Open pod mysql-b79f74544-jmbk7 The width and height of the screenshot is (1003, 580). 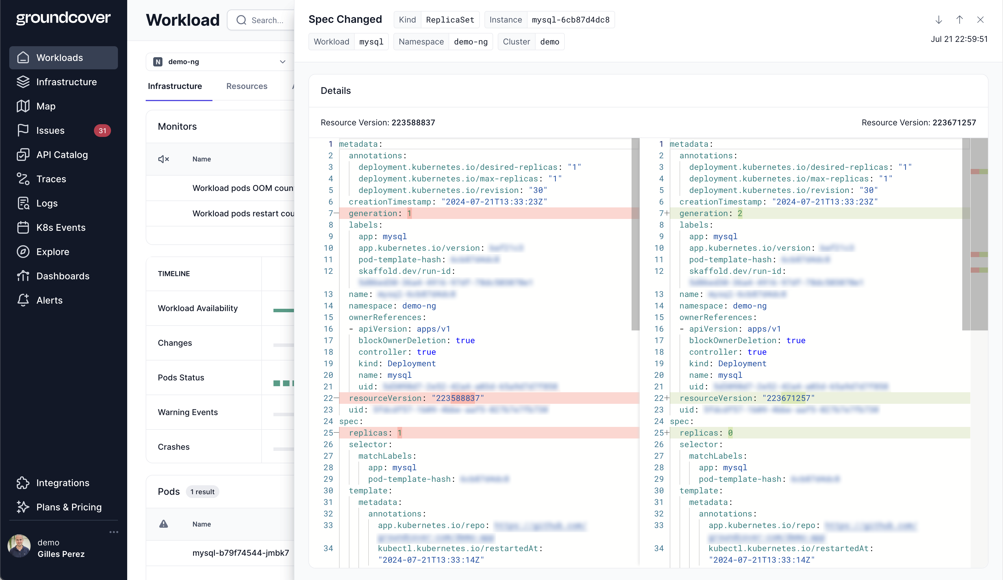click(240, 553)
